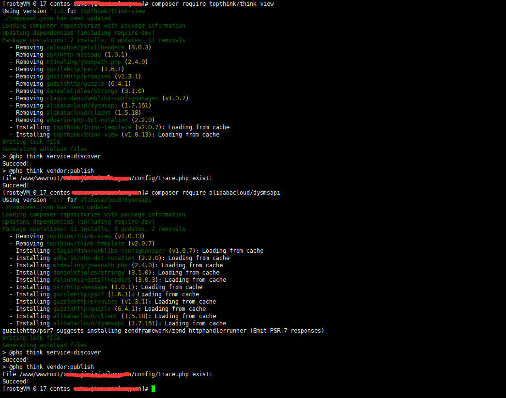Click the 'guzzlehttp/psr7 suggests installing' line

click(x=163, y=331)
